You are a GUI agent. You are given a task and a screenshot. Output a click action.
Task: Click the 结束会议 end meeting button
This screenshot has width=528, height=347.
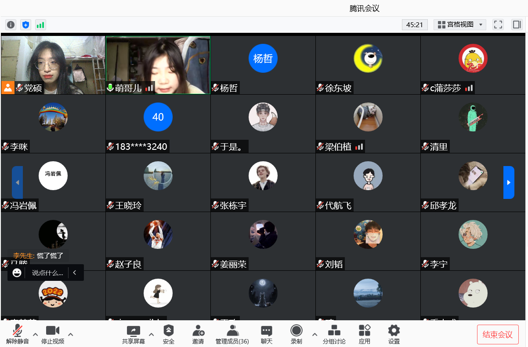(498, 335)
